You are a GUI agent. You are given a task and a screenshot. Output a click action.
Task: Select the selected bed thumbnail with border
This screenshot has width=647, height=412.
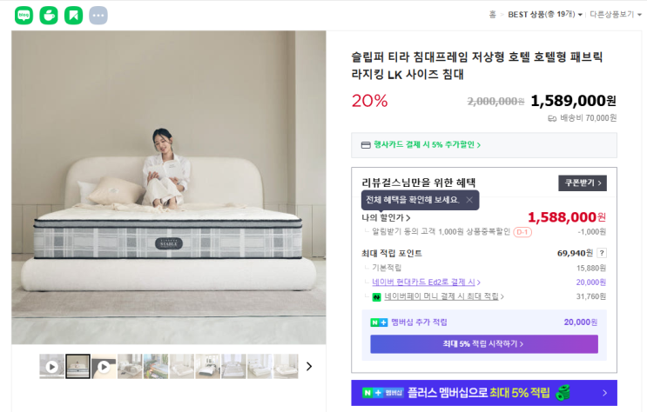(78, 366)
